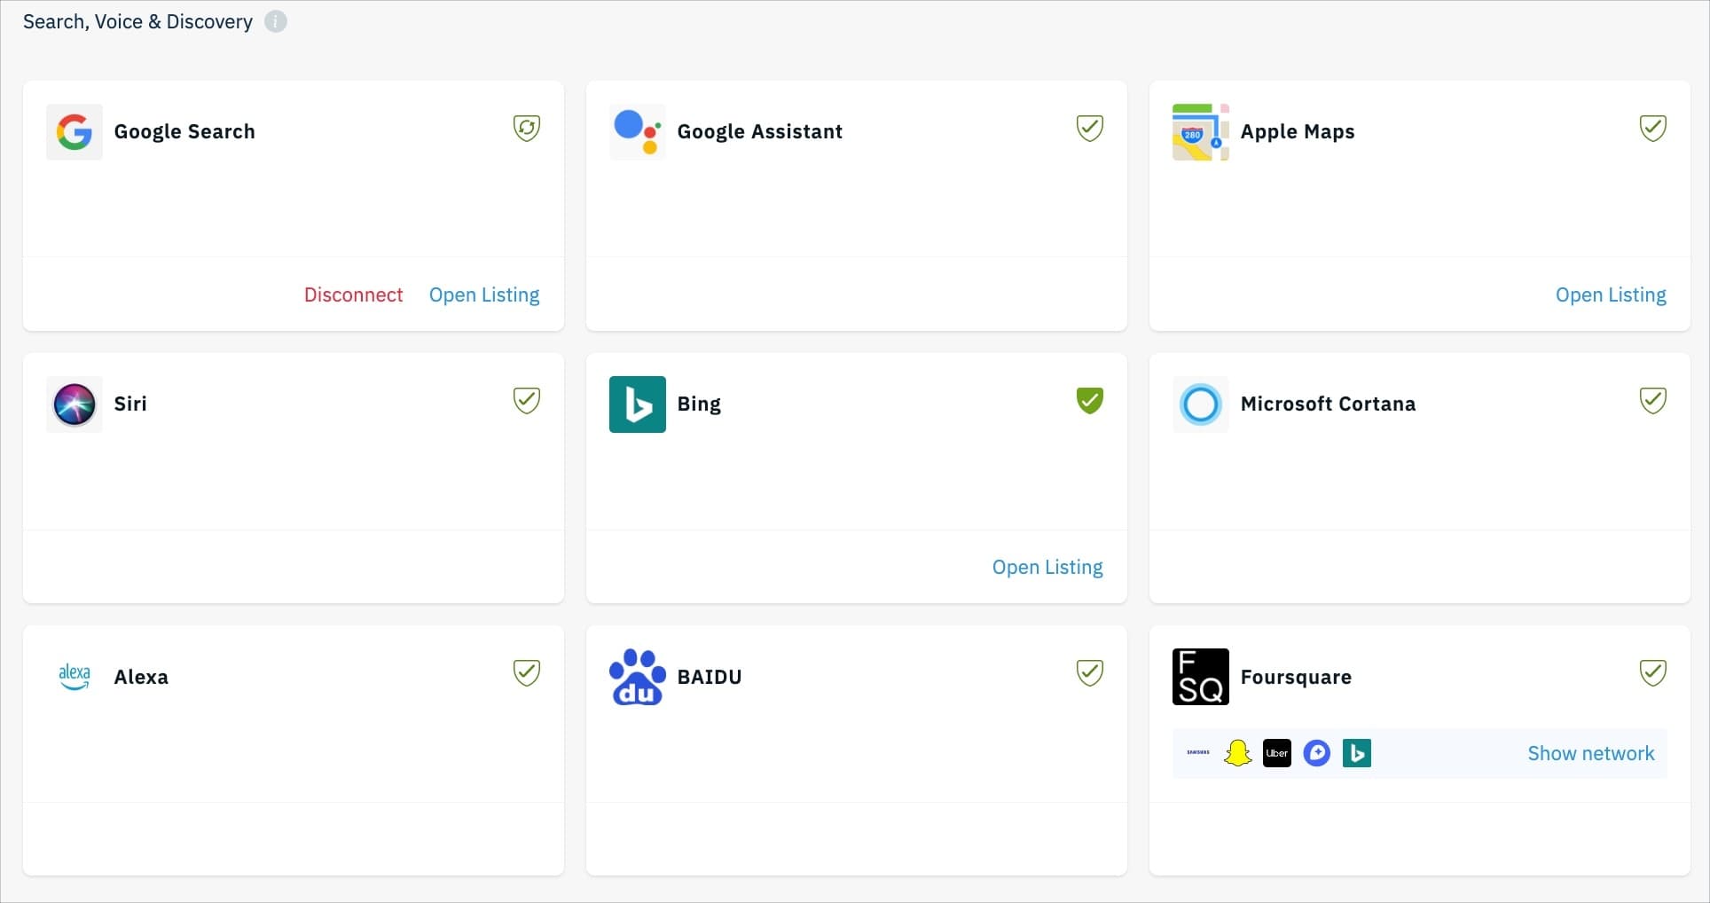Click the sync shield icon on Google Search card
The width and height of the screenshot is (1710, 903).
pos(527,128)
